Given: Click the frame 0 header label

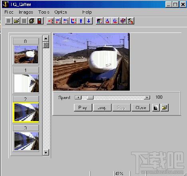Looking at the screenshot, I should coord(26,41).
